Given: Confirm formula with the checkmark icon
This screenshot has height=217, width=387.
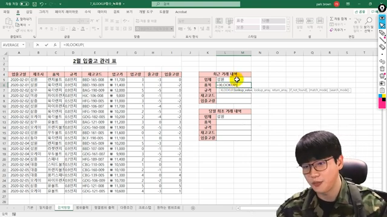Looking at the screenshot, I should pos(47,45).
